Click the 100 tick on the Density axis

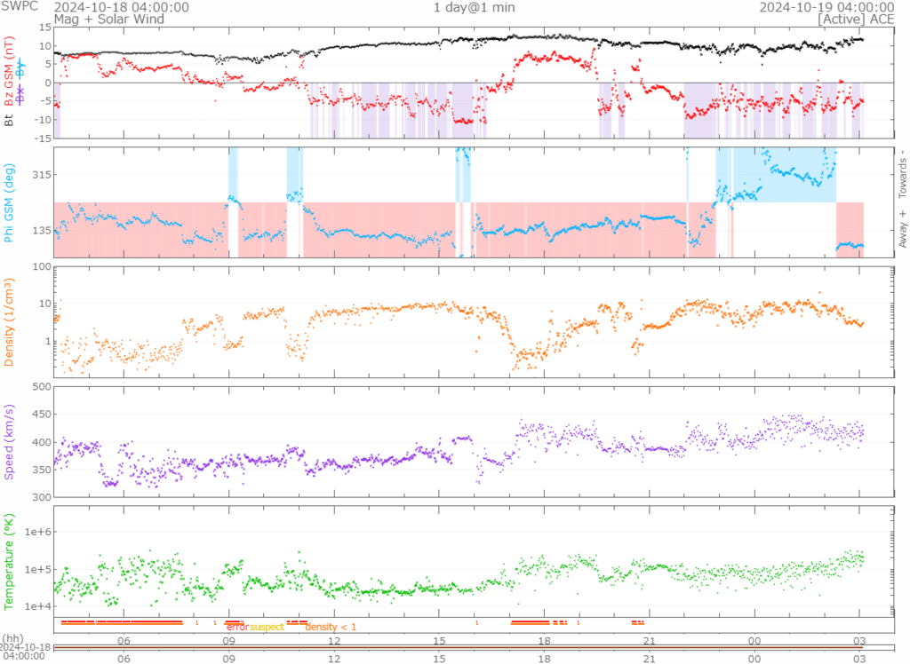pyautogui.click(x=42, y=267)
